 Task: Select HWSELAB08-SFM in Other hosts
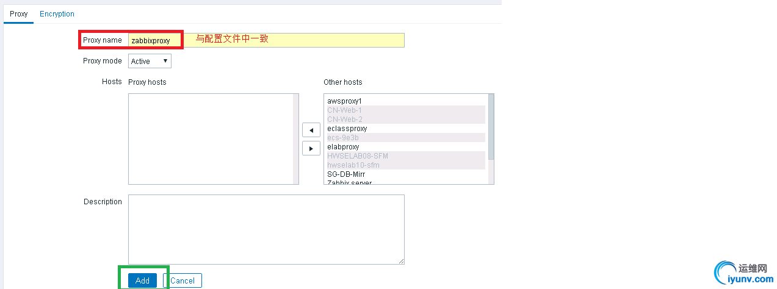(406, 156)
